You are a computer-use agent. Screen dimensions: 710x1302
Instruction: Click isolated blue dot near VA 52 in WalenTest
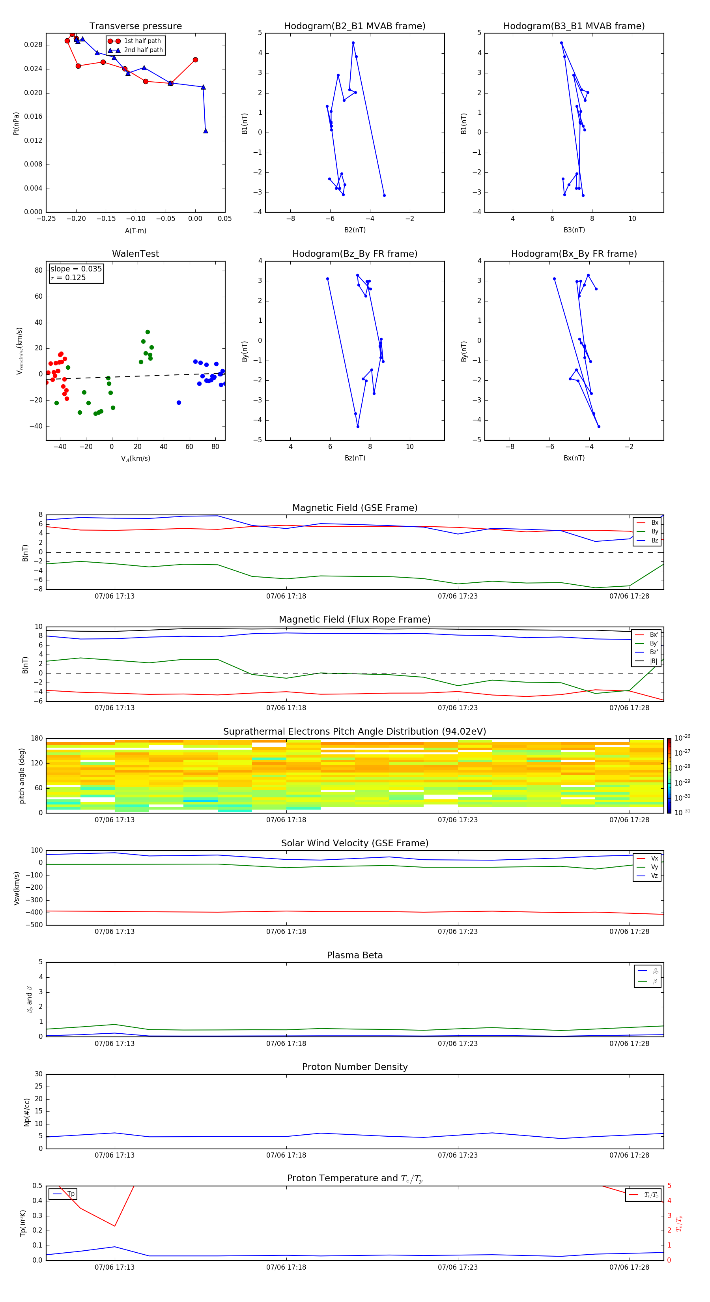click(x=179, y=403)
